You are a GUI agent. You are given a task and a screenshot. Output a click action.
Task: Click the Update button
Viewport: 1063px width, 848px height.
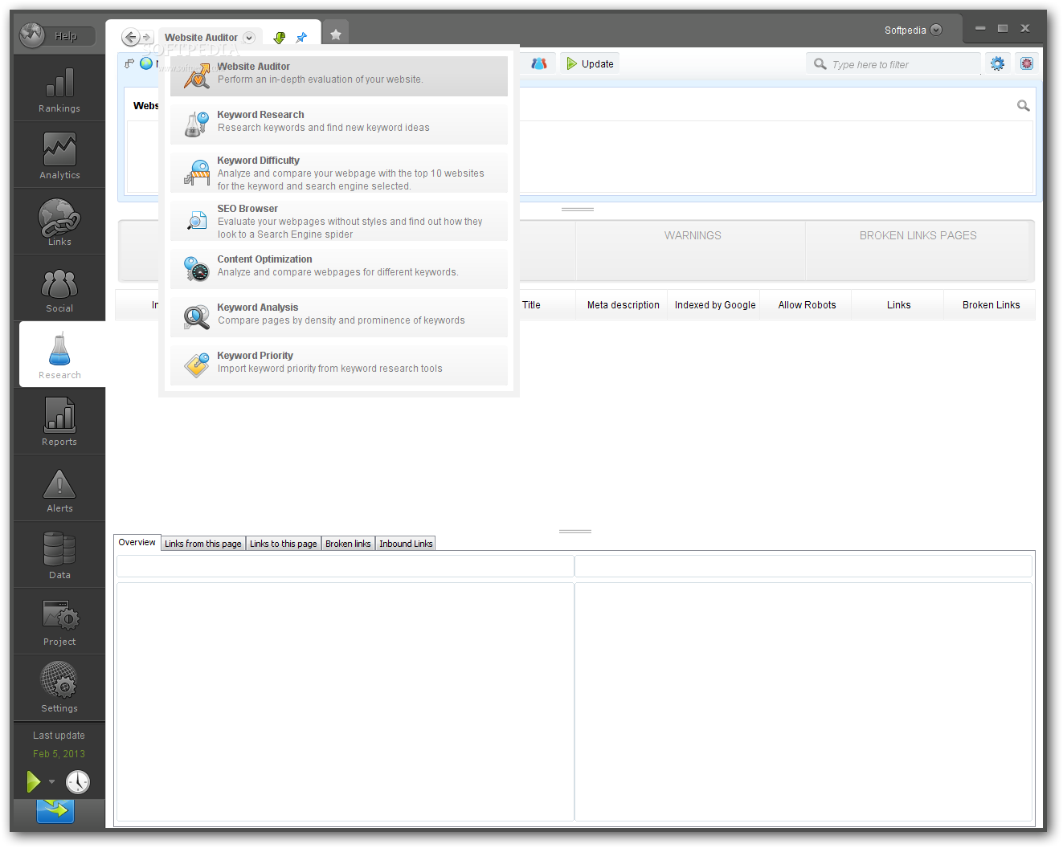coord(590,63)
